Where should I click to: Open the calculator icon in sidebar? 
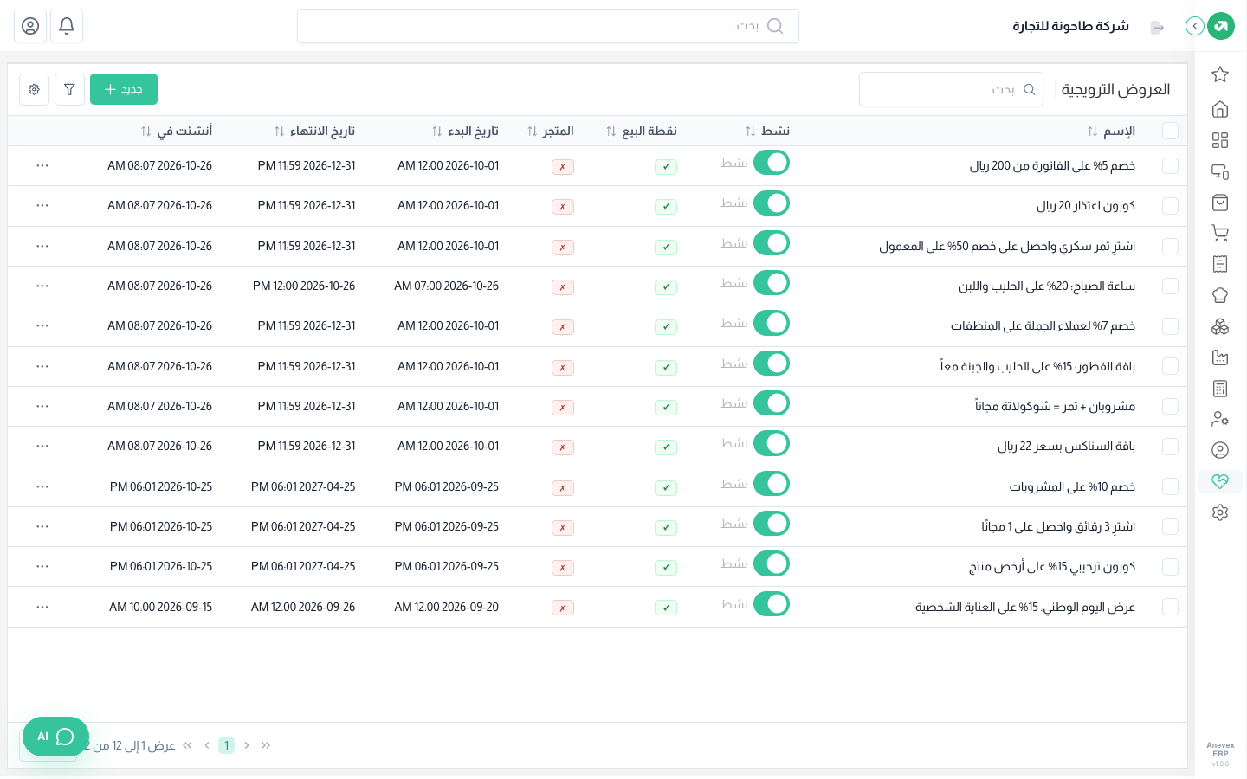click(1220, 389)
